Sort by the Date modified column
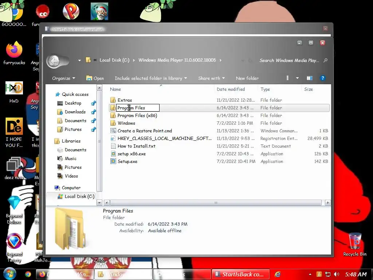The height and width of the screenshot is (280, 373). click(x=231, y=89)
